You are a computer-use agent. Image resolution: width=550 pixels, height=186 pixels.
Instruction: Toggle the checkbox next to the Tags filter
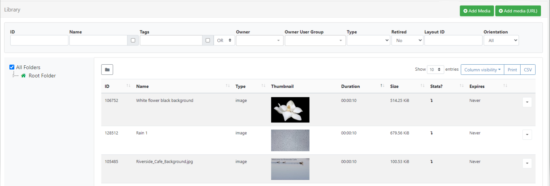click(208, 40)
